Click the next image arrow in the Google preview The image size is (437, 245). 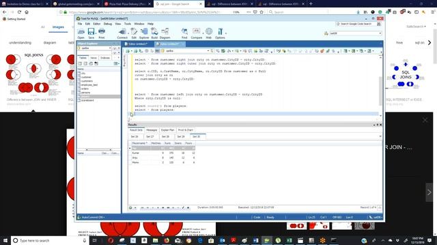pos(429,192)
